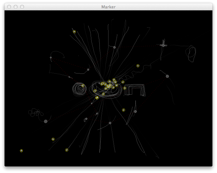Click the isolated yellow marker in the upper right

(138, 66)
